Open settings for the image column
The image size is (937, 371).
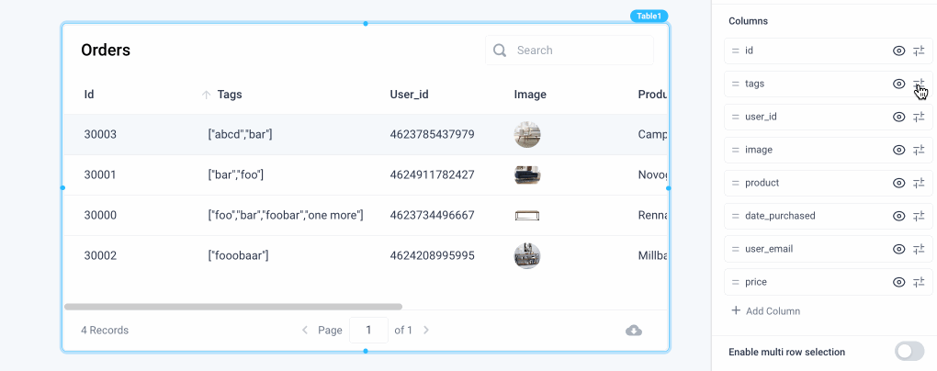(919, 150)
